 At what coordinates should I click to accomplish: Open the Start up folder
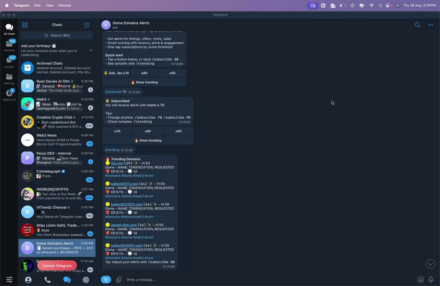pyautogui.click(x=9, y=79)
